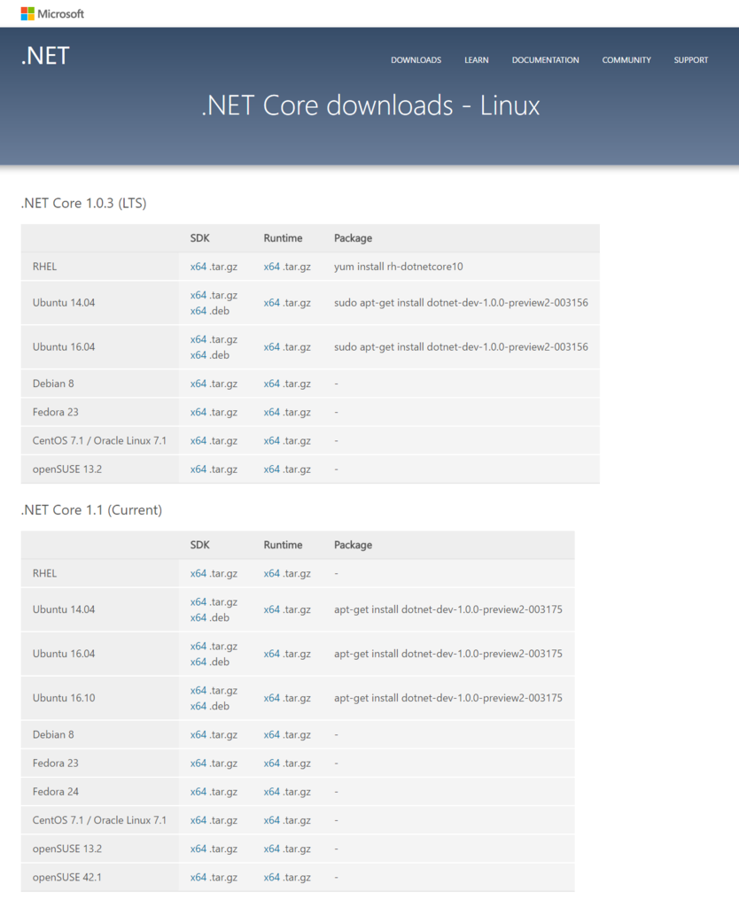This screenshot has width=739, height=907.
Task: Go to the LEARN section
Action: (x=476, y=60)
